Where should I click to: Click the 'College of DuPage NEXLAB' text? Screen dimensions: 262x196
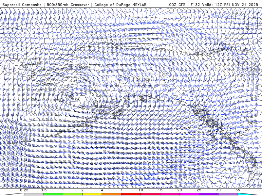coord(120,5)
